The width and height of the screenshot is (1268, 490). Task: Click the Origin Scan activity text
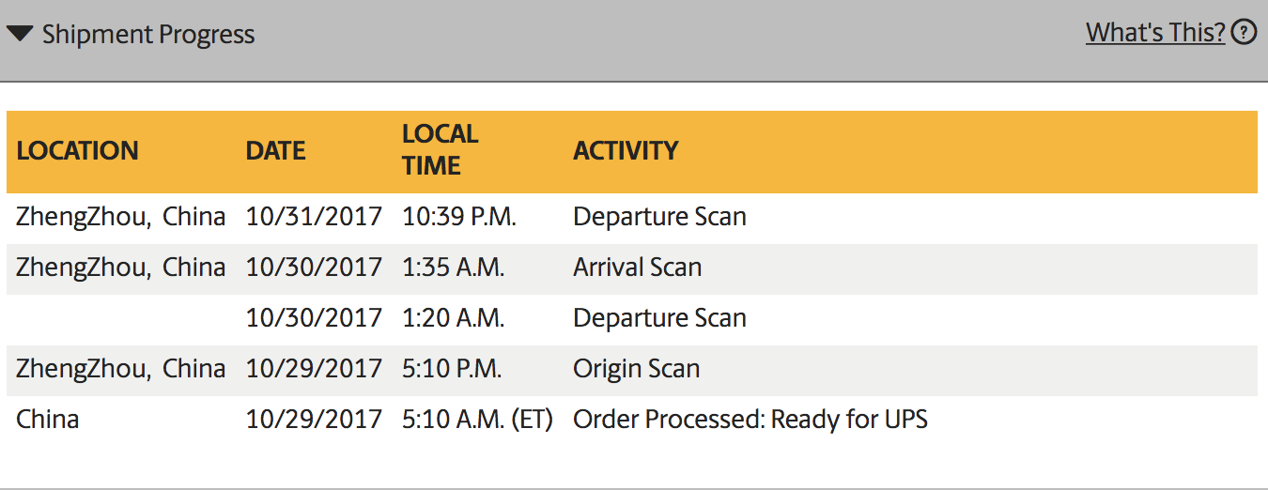(636, 369)
